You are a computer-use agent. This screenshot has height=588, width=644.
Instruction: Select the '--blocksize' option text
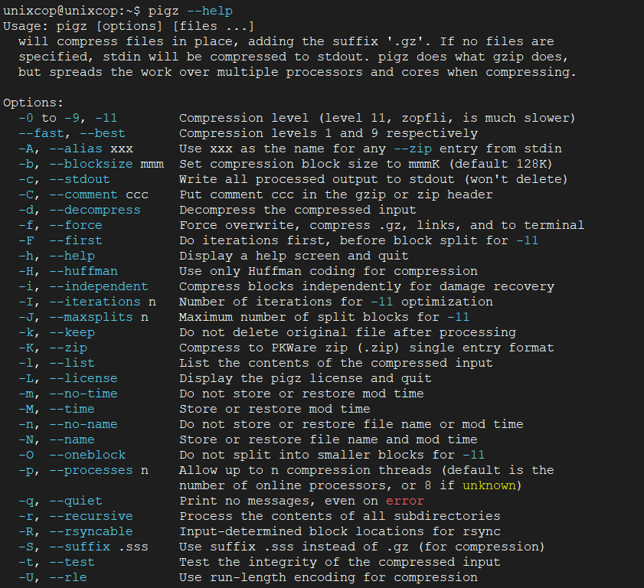91,165
